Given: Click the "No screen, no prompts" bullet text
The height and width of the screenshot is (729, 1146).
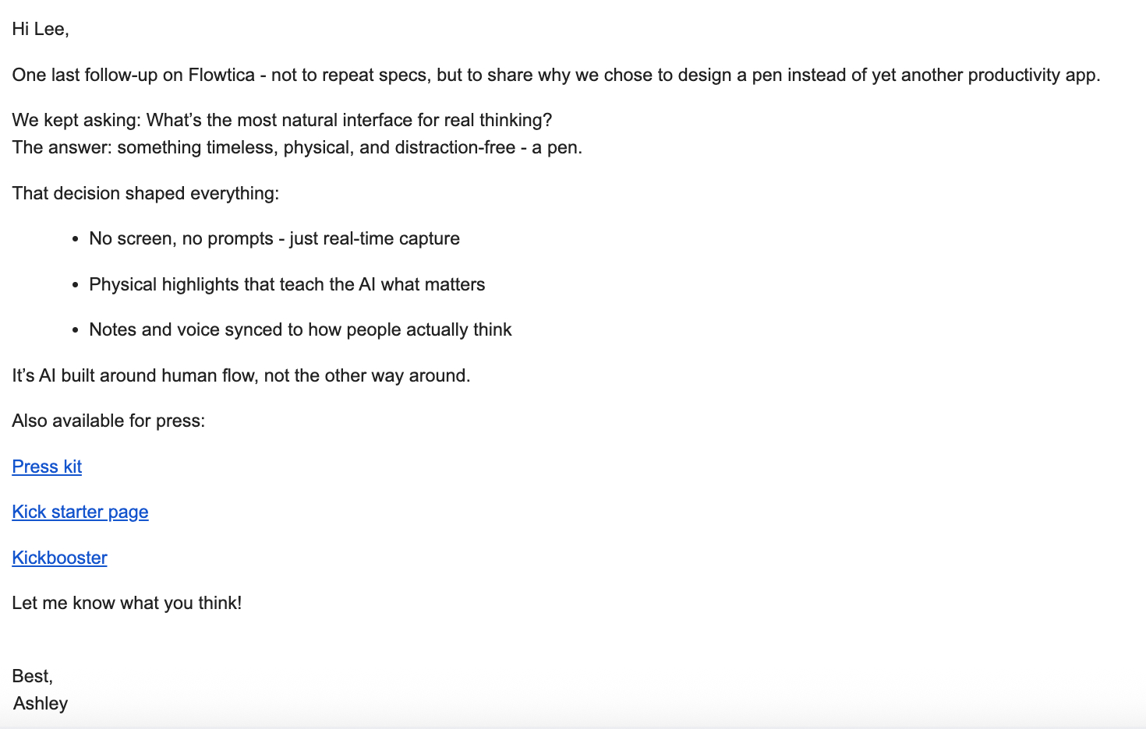Looking at the screenshot, I should click(274, 238).
